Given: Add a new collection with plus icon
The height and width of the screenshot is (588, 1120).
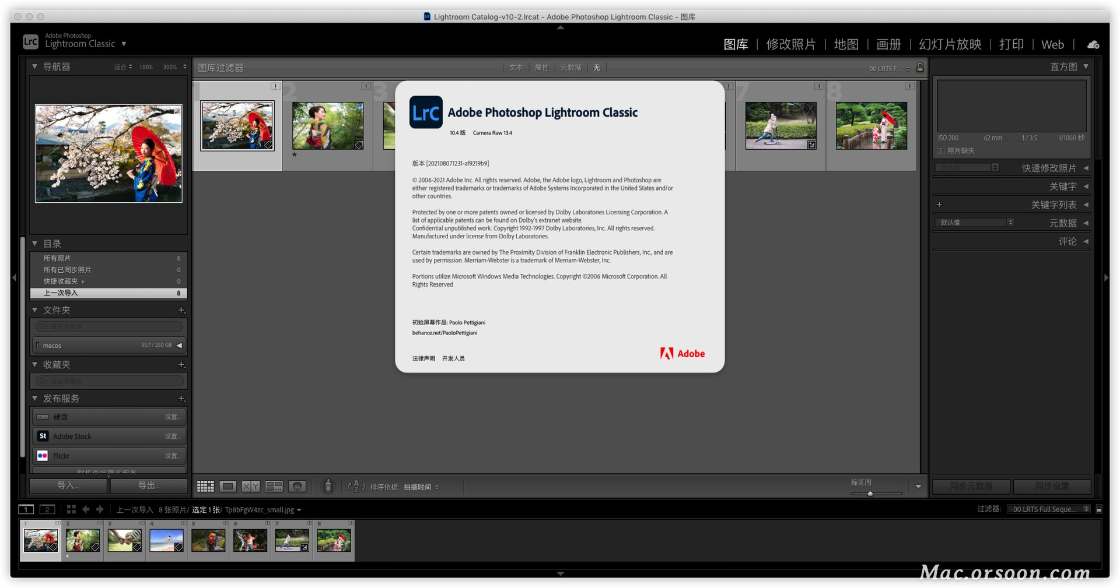Looking at the screenshot, I should pyautogui.click(x=181, y=365).
